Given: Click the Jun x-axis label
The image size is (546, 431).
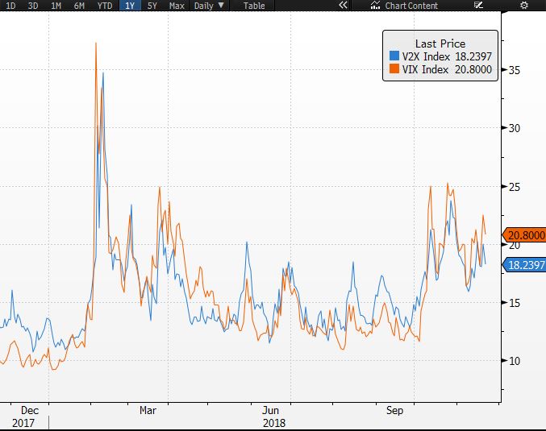Looking at the screenshot, I should coord(270,410).
